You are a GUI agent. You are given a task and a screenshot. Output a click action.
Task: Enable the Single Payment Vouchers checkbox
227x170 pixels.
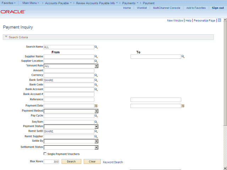click(x=45, y=154)
